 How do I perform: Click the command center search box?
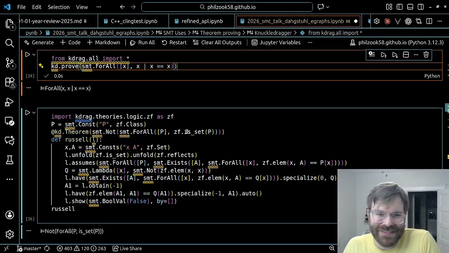click(x=227, y=7)
